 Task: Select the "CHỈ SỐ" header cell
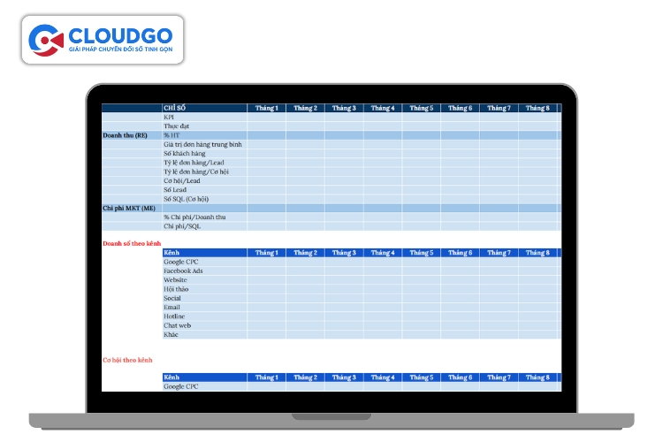coord(175,108)
